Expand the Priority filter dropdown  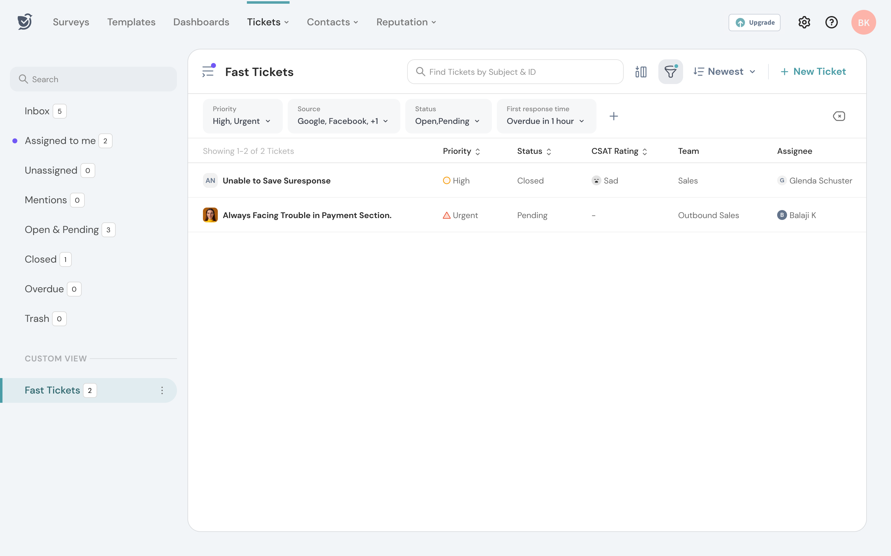pyautogui.click(x=243, y=116)
